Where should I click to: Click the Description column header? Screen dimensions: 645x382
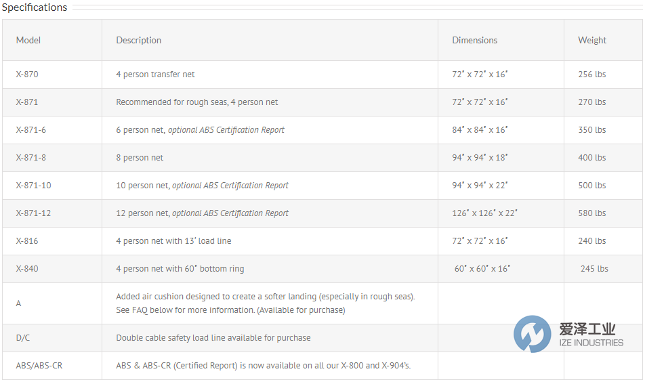139,40
